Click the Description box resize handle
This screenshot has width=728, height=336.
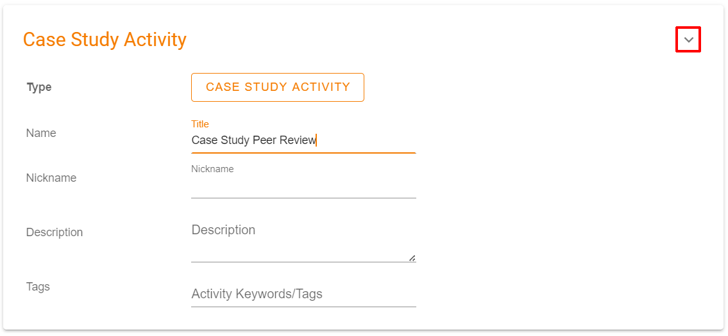pyautogui.click(x=412, y=258)
